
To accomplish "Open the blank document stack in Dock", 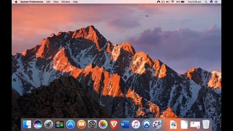I will coord(184,124).
